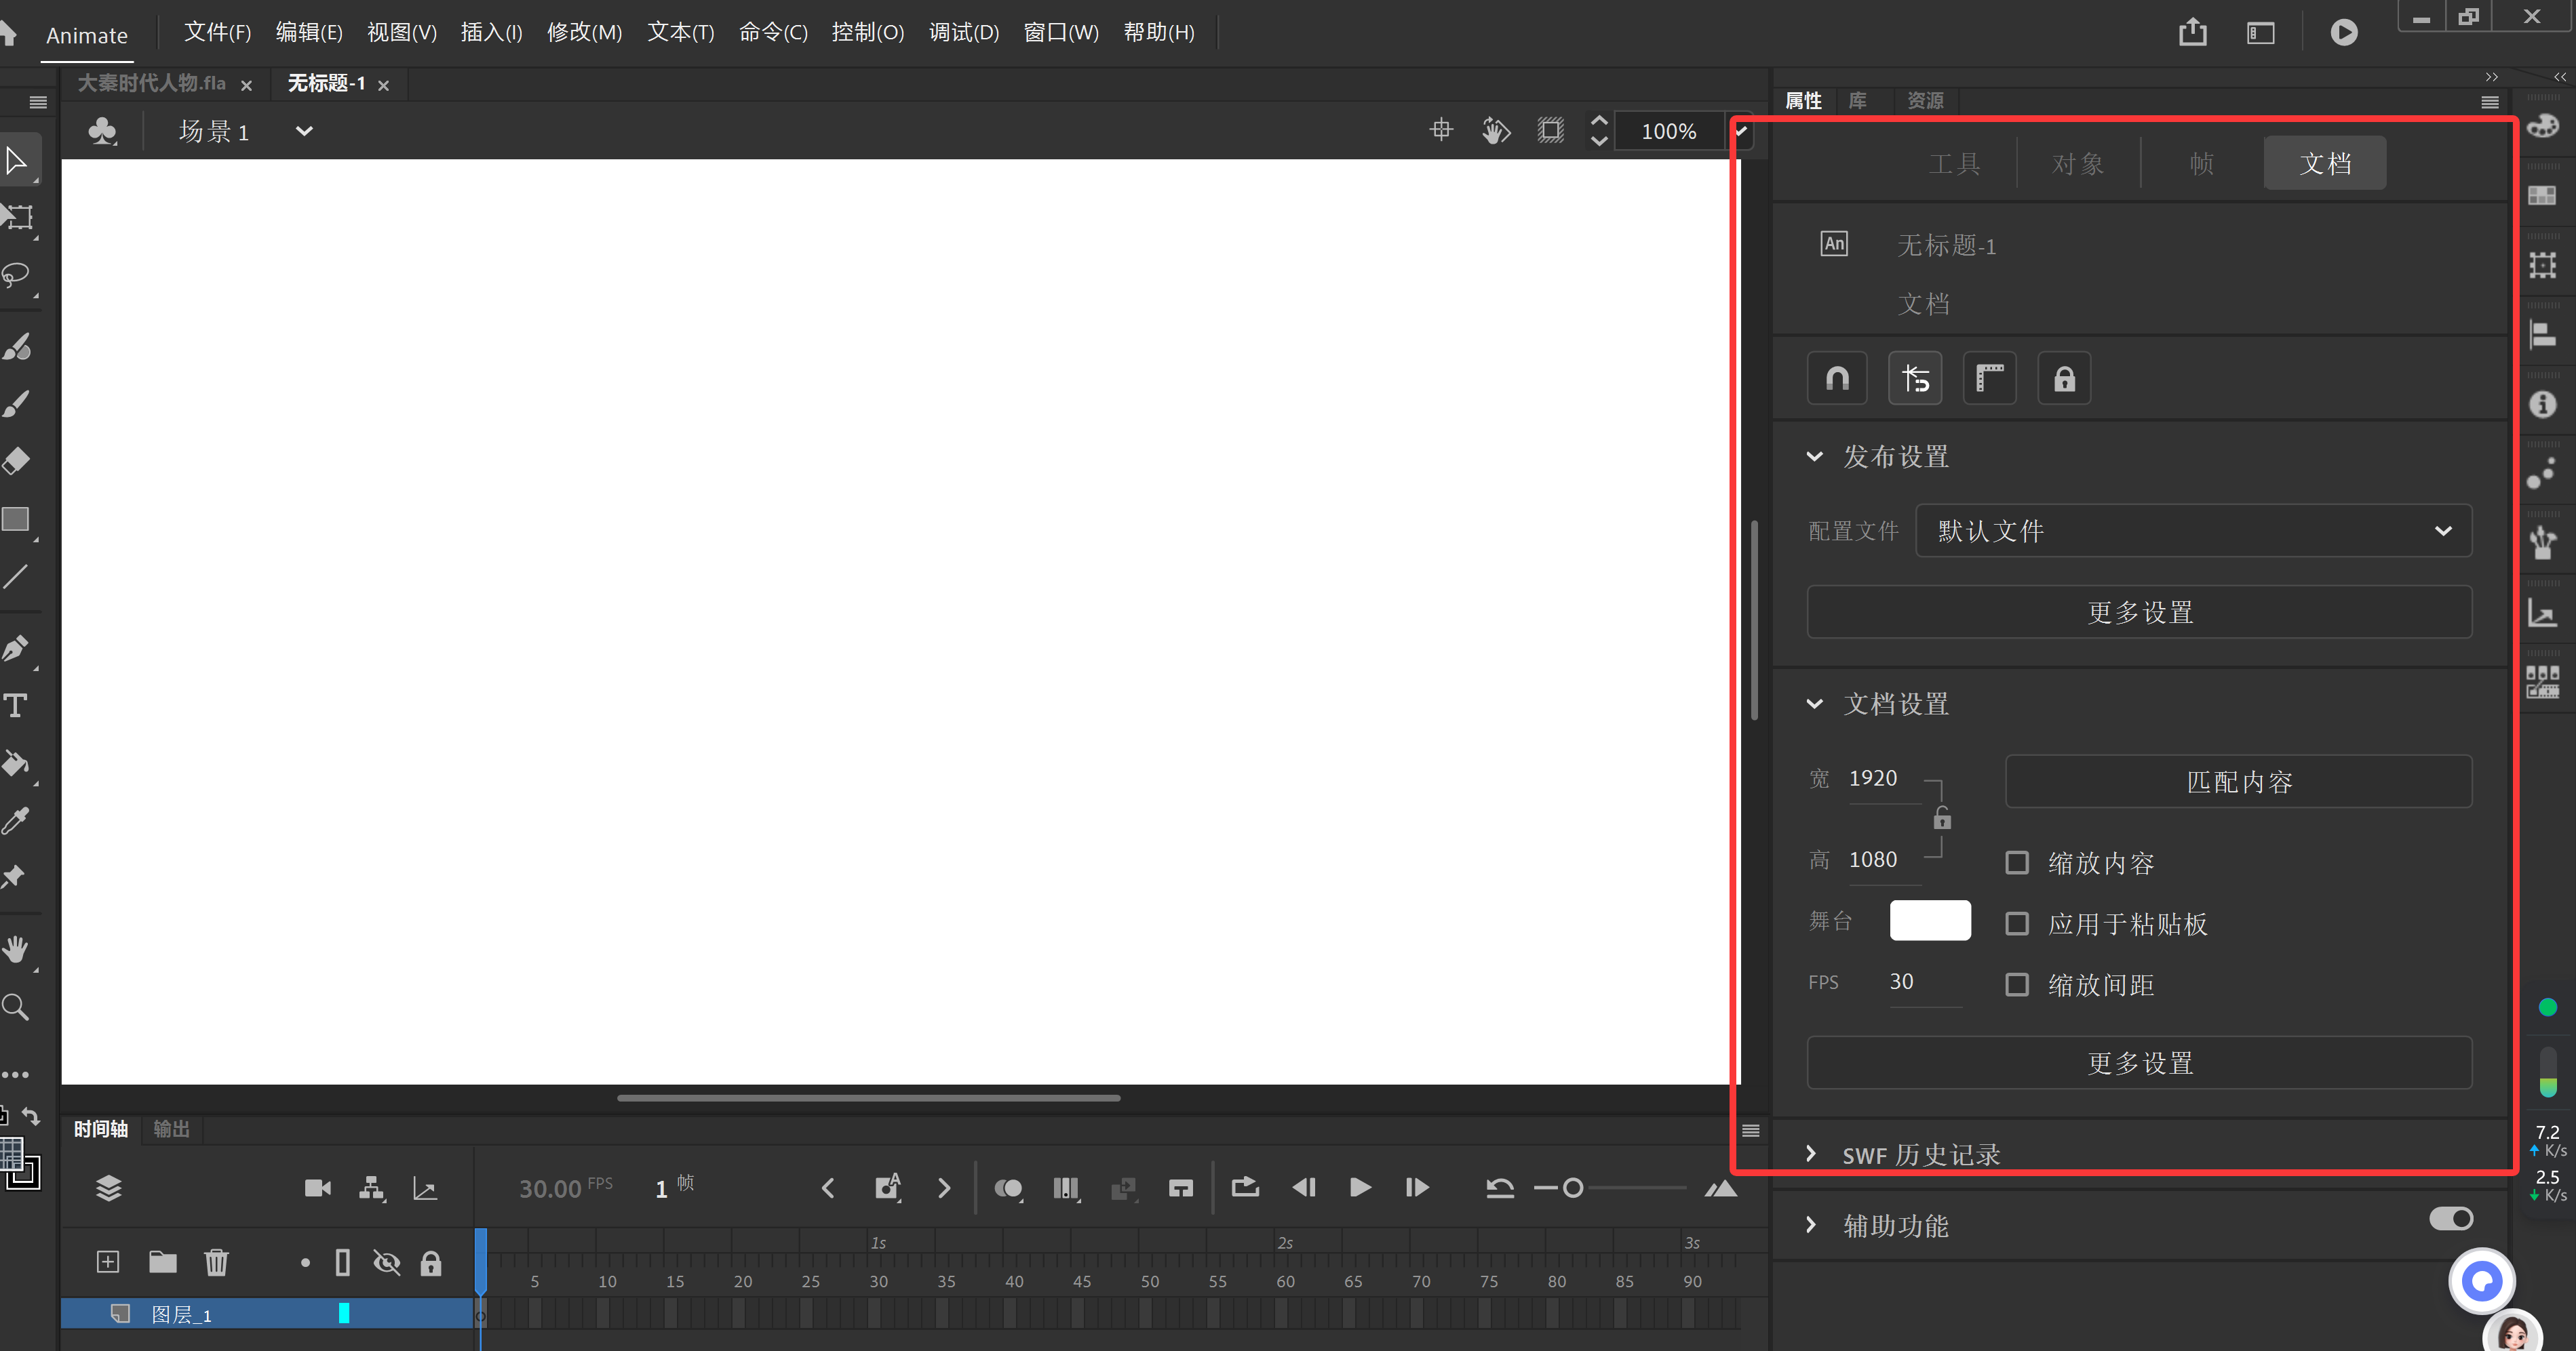Viewport: 2576px width, 1351px height.
Task: Select the Paint Bucket tool
Action: click(15, 763)
